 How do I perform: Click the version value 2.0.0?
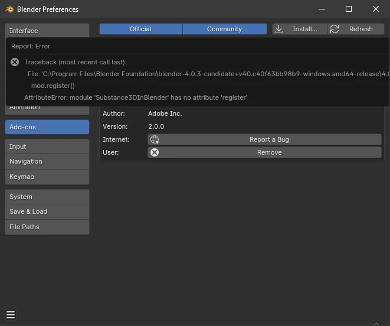tap(156, 126)
